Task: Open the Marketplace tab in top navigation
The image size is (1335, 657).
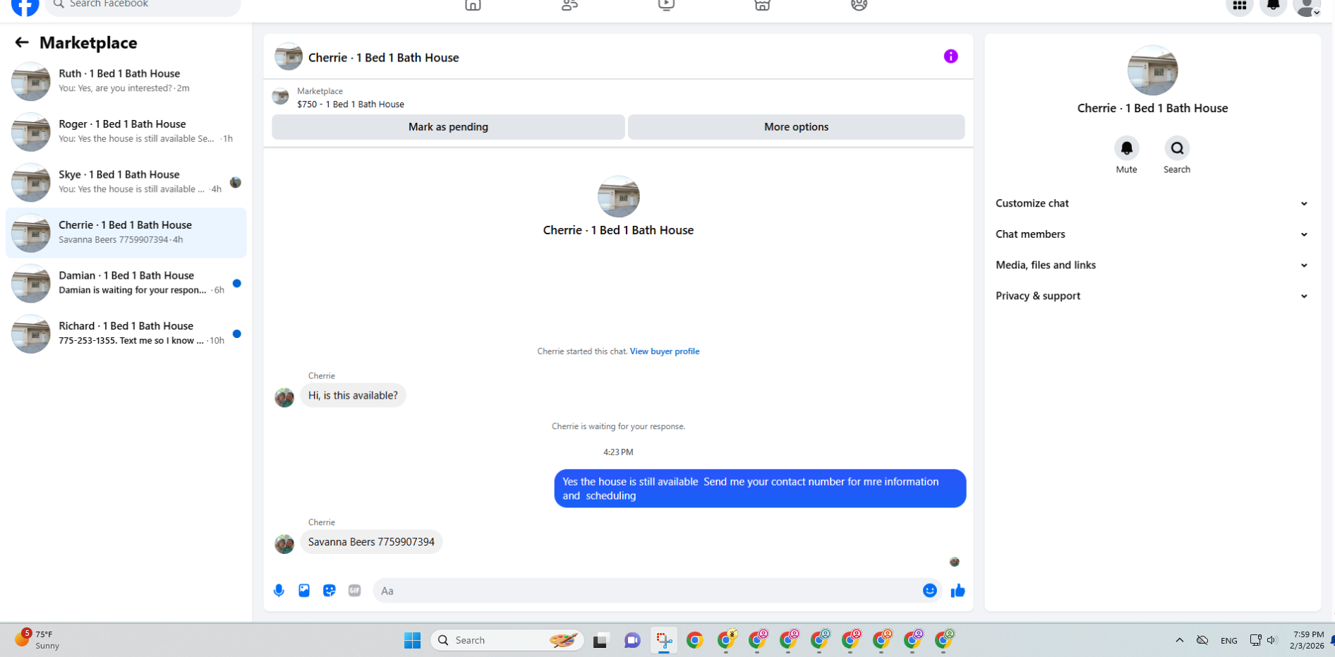Action: 762,6
